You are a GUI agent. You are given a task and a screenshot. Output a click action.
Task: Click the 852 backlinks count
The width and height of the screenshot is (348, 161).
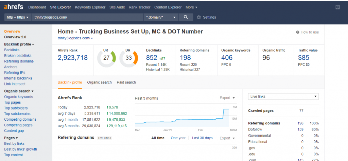152,58
